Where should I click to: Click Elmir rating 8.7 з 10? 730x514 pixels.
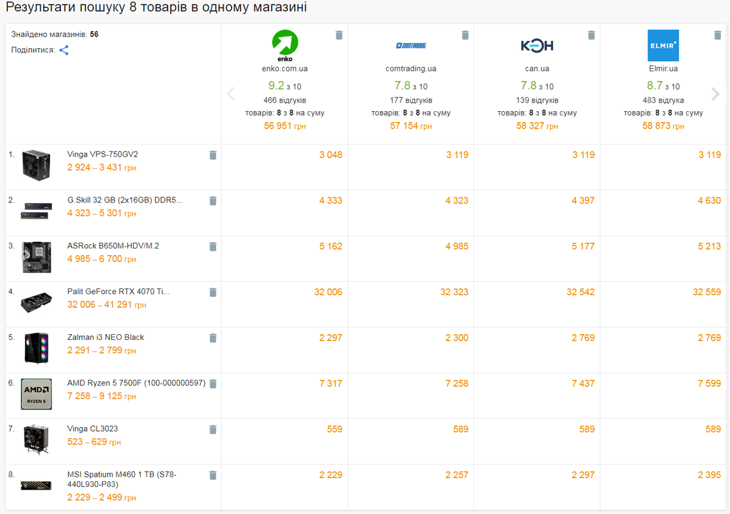(663, 85)
